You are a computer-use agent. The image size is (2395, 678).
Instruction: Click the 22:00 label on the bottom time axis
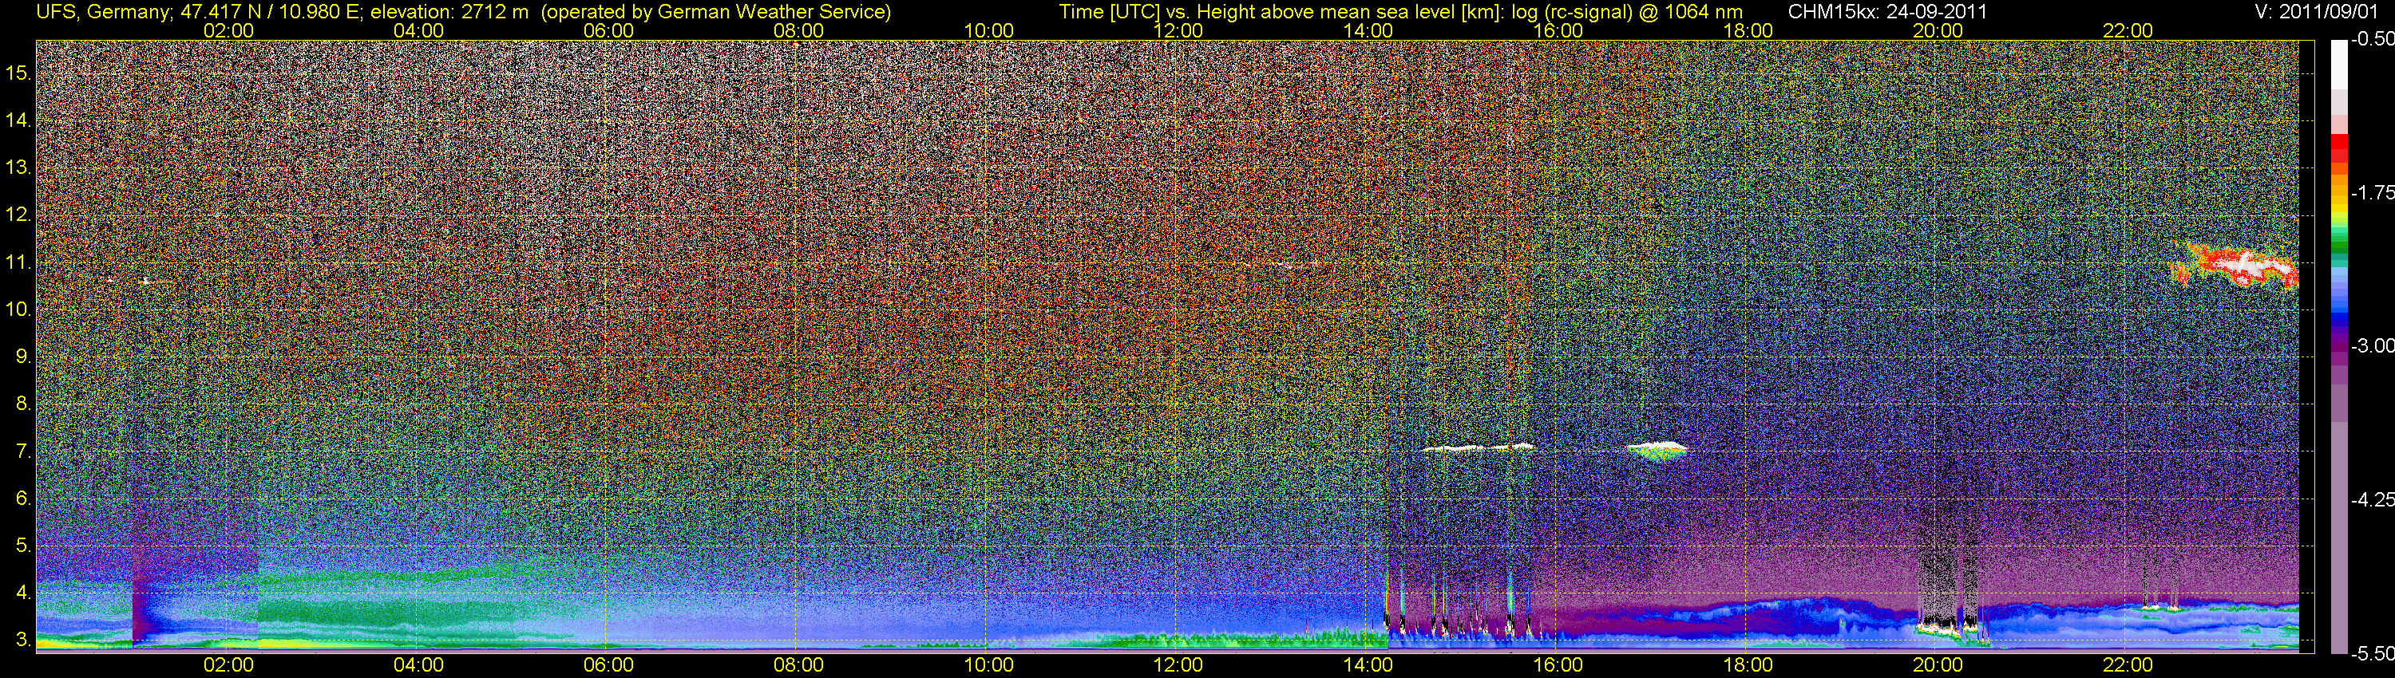click(2128, 665)
